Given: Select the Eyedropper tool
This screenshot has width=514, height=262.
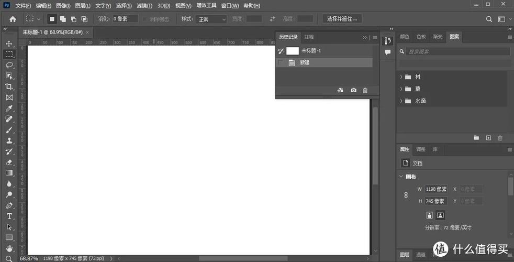Looking at the screenshot, I should pos(9,108).
